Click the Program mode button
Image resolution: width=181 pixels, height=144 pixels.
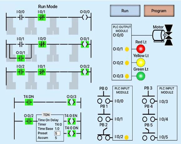coord(159,11)
